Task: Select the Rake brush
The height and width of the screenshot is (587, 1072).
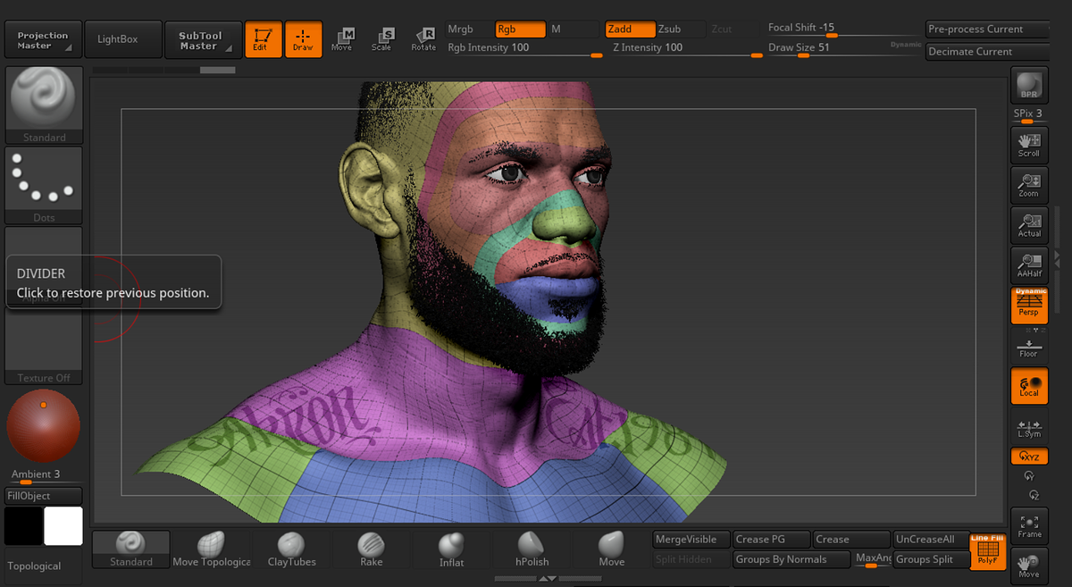Action: [x=372, y=549]
